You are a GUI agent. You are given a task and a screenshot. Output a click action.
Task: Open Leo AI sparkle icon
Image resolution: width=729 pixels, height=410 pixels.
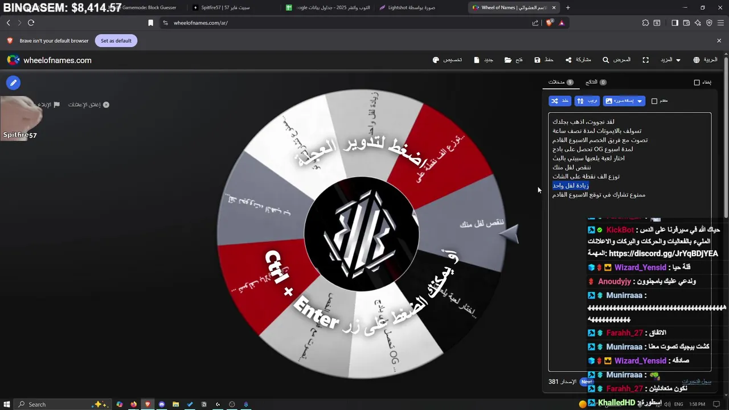tap(698, 23)
